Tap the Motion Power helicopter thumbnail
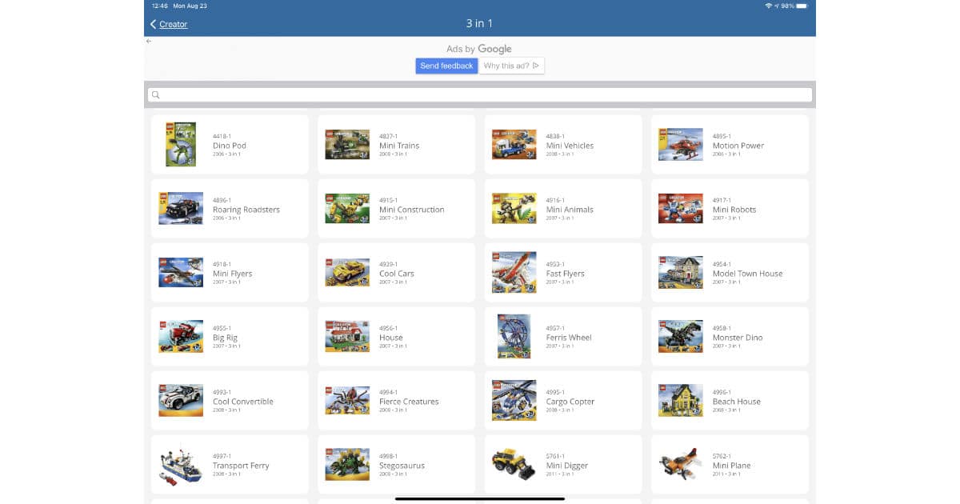This screenshot has height=504, width=960. coord(680,144)
